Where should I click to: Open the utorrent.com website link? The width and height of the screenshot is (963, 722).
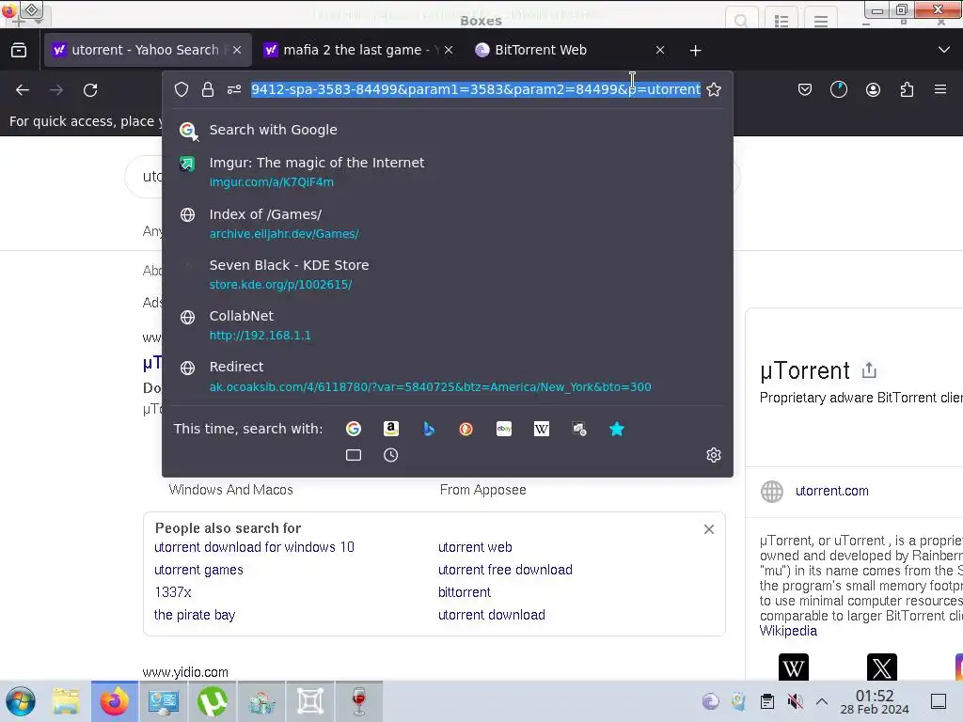pyautogui.click(x=831, y=491)
